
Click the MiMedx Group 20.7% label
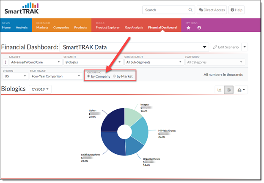[167, 133]
